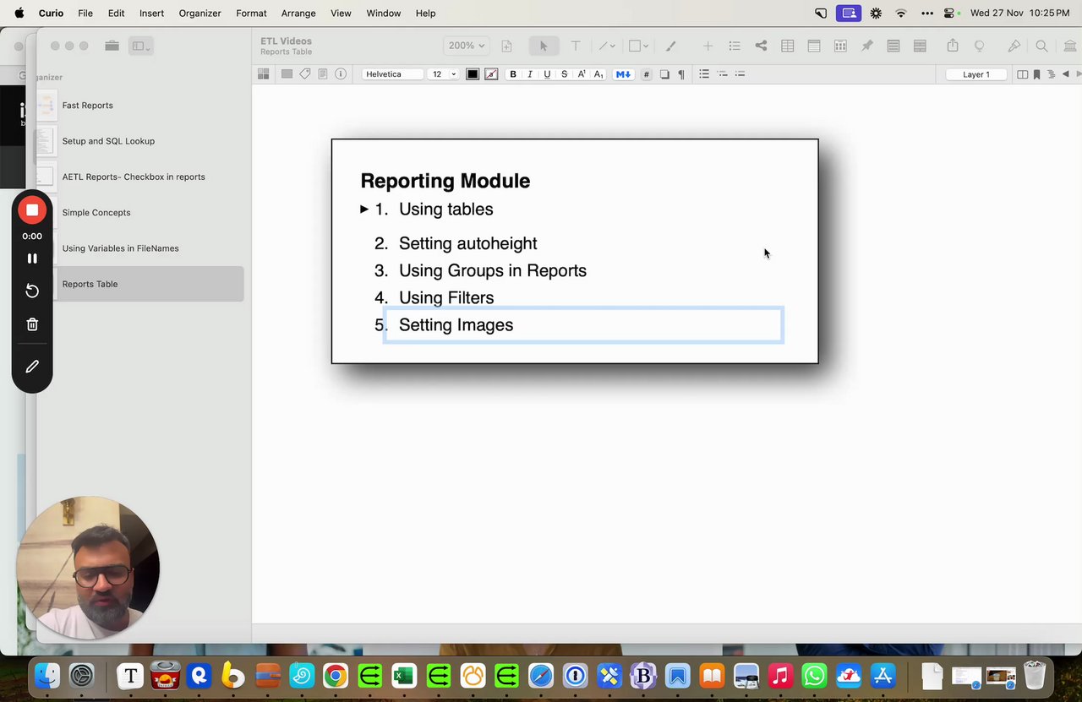Viewport: 1082px width, 702px height.
Task: Stop the screen recording
Action: point(32,210)
